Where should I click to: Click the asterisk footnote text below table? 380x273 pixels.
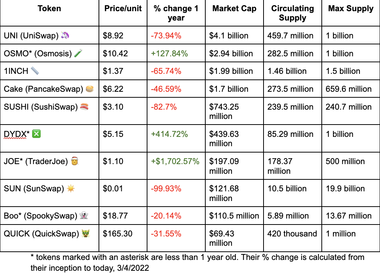(x=197, y=263)
